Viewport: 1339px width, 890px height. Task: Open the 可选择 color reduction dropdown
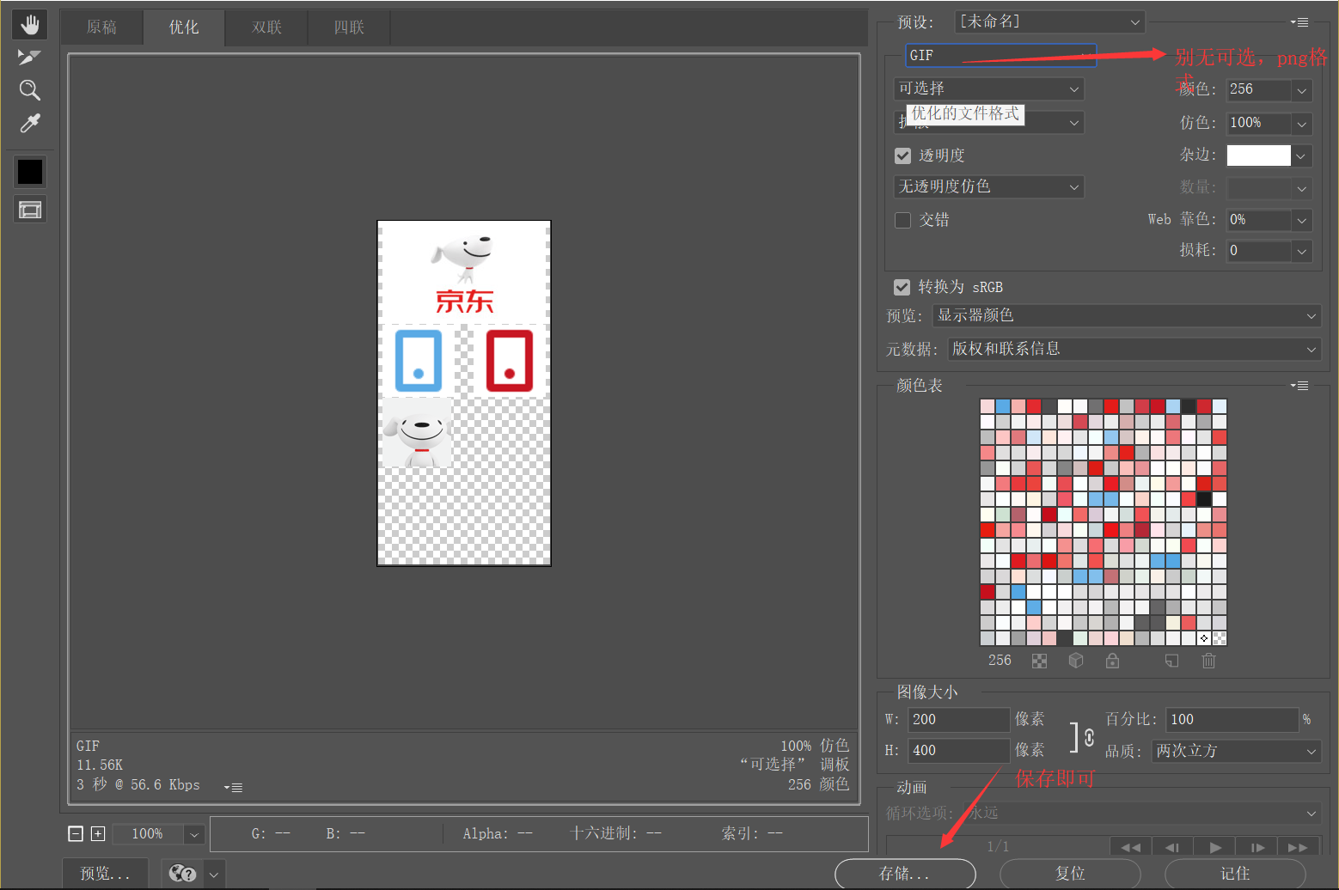point(989,88)
